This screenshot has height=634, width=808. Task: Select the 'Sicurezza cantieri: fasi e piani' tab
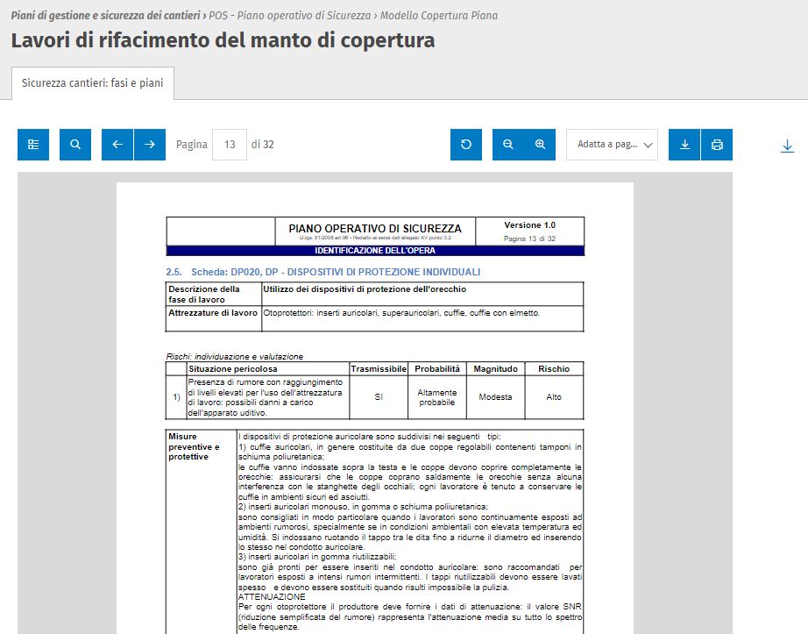coord(93,83)
